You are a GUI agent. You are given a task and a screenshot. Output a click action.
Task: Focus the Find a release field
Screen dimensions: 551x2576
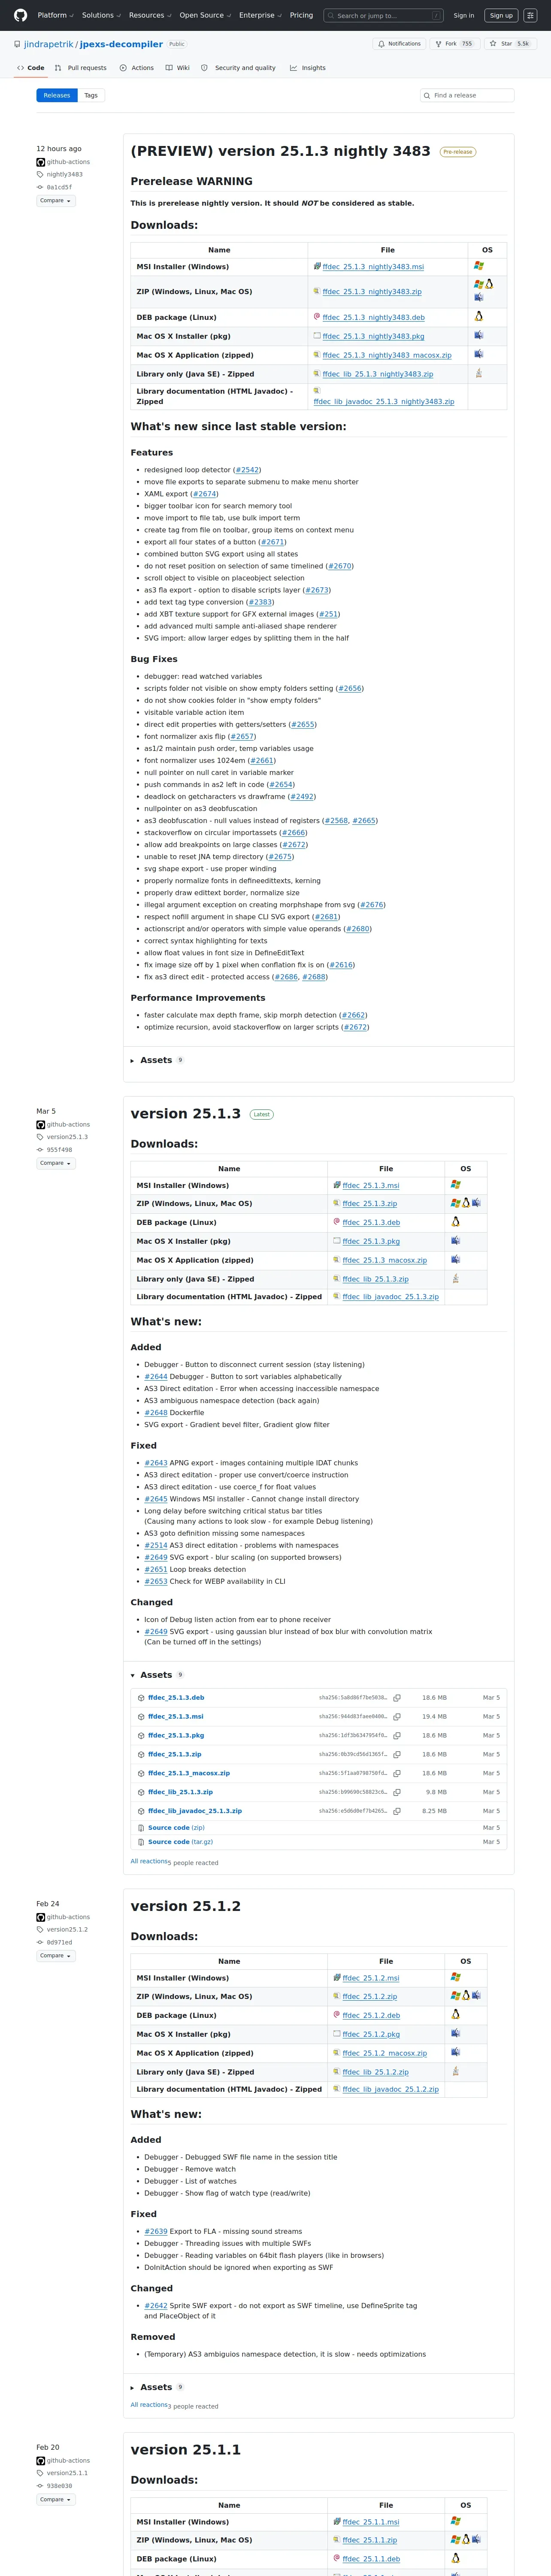pyautogui.click(x=467, y=95)
